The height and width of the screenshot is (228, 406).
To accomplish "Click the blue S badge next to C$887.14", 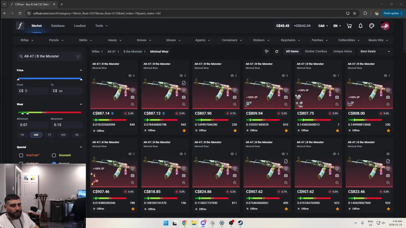I will [112, 113].
